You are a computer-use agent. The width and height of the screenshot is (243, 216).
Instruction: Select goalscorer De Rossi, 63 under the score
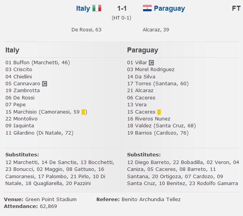pyautogui.click(x=86, y=29)
